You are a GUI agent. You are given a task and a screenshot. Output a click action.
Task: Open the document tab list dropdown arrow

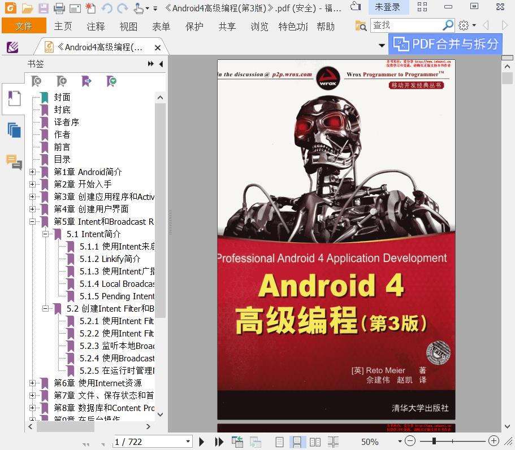[x=382, y=45]
